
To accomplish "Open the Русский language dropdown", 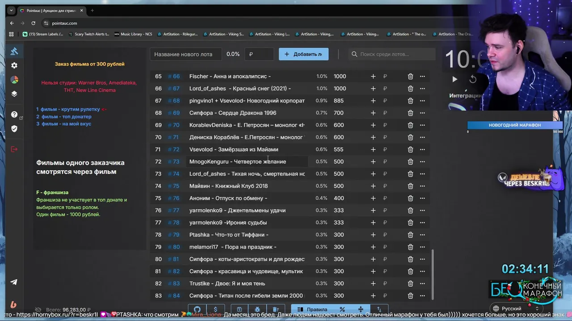I will point(516,309).
